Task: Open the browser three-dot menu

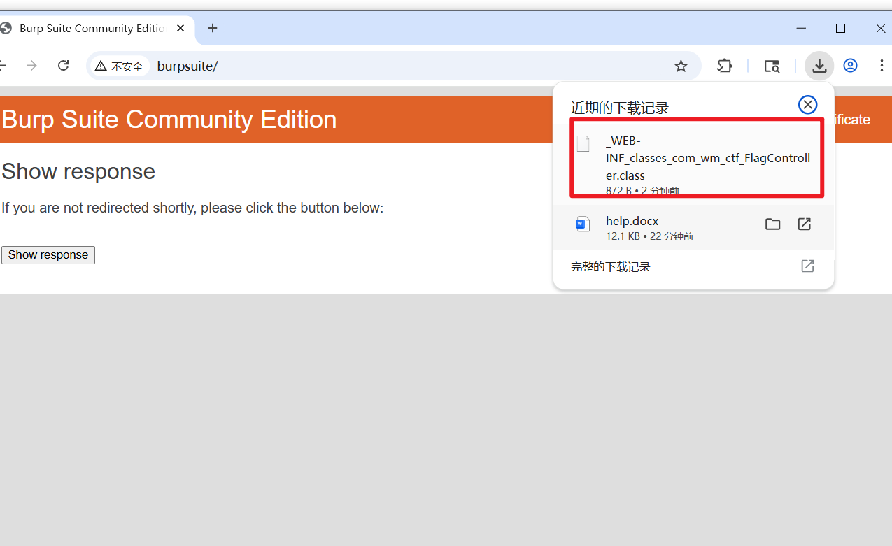Action: pos(881,66)
